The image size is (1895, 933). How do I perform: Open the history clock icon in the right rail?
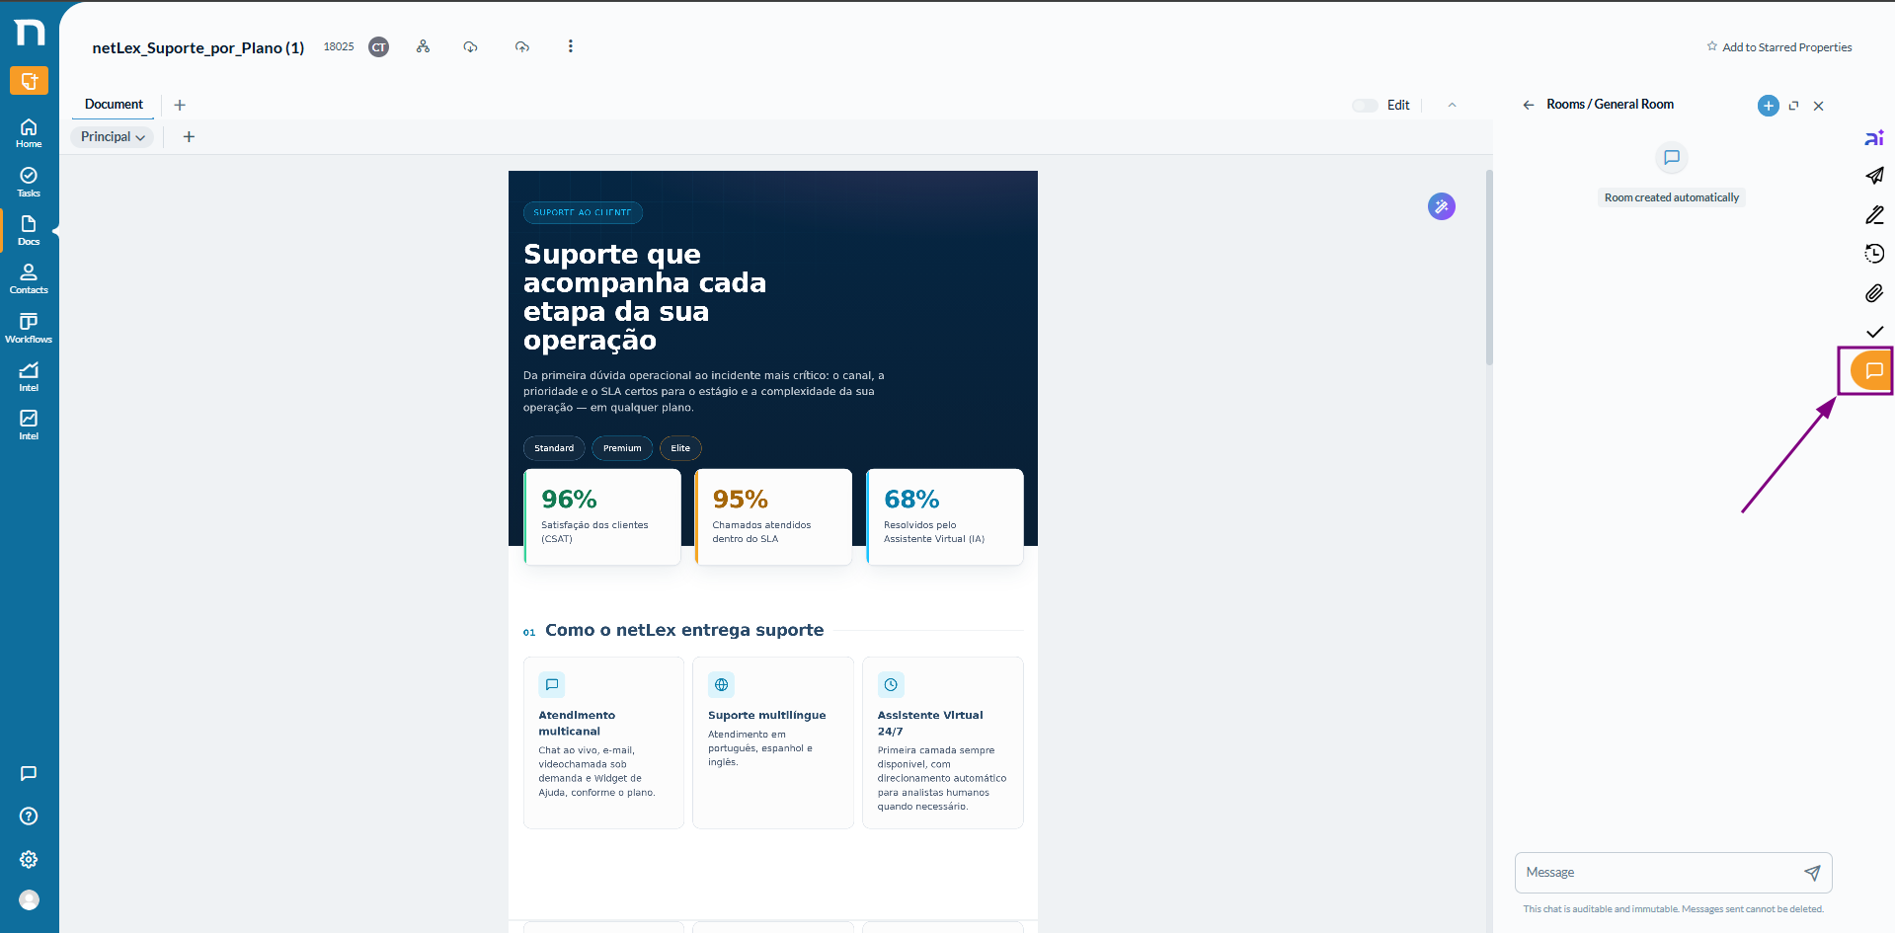(1874, 254)
